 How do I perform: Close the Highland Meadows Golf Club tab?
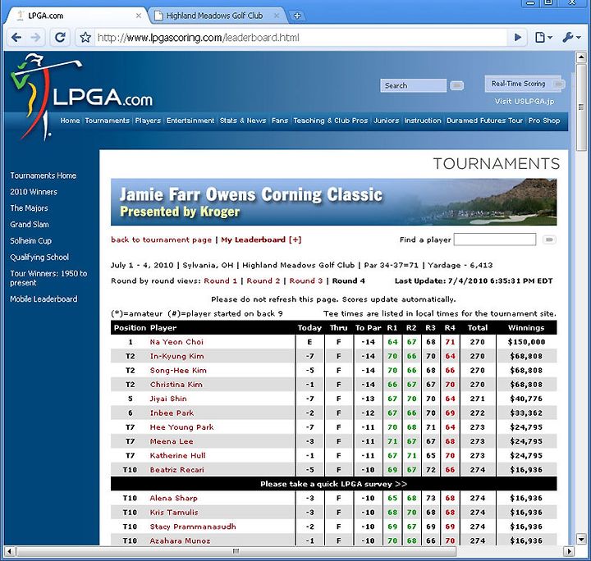pyautogui.click(x=277, y=16)
